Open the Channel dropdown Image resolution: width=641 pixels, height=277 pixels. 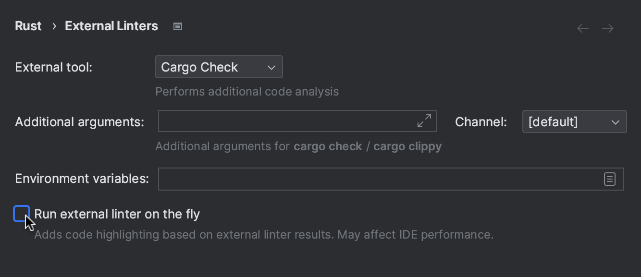[574, 121]
